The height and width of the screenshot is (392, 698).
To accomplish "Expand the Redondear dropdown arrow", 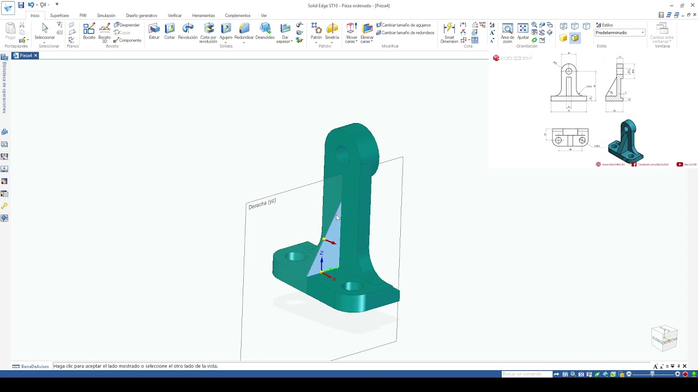I will pyautogui.click(x=244, y=42).
